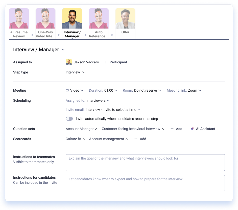Click the AI Assistant sparkle icon

[x=192, y=129]
